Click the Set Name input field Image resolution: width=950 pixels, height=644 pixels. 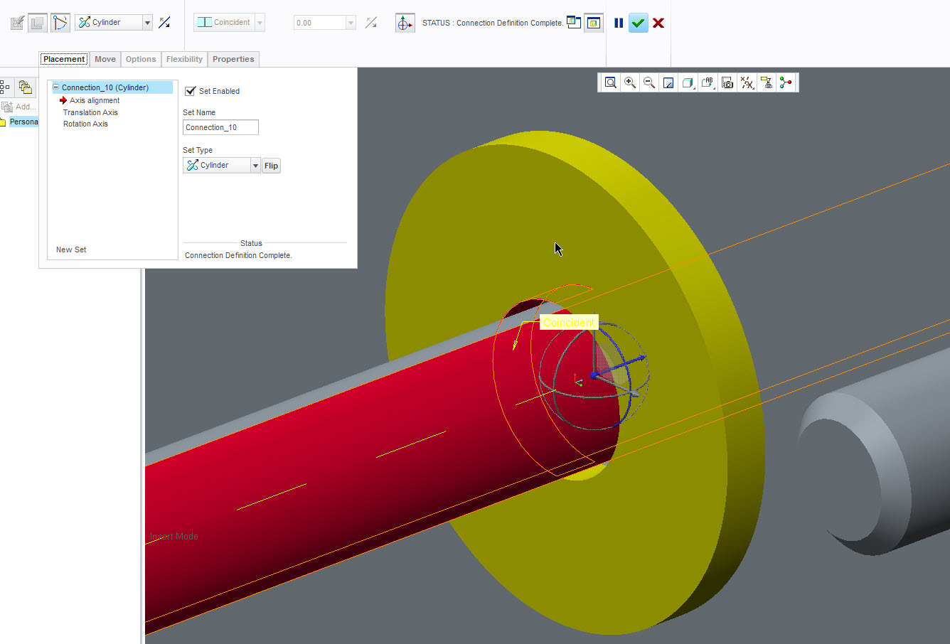(220, 127)
